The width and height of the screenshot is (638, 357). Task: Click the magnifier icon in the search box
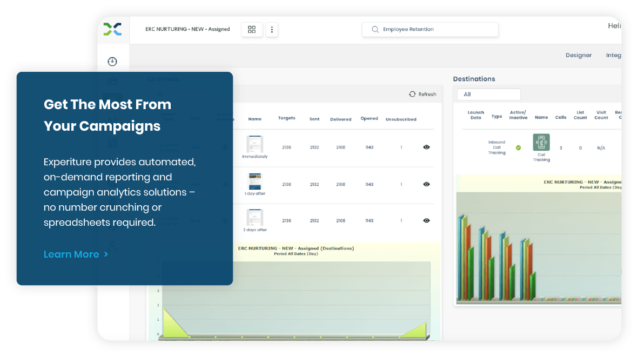click(375, 29)
